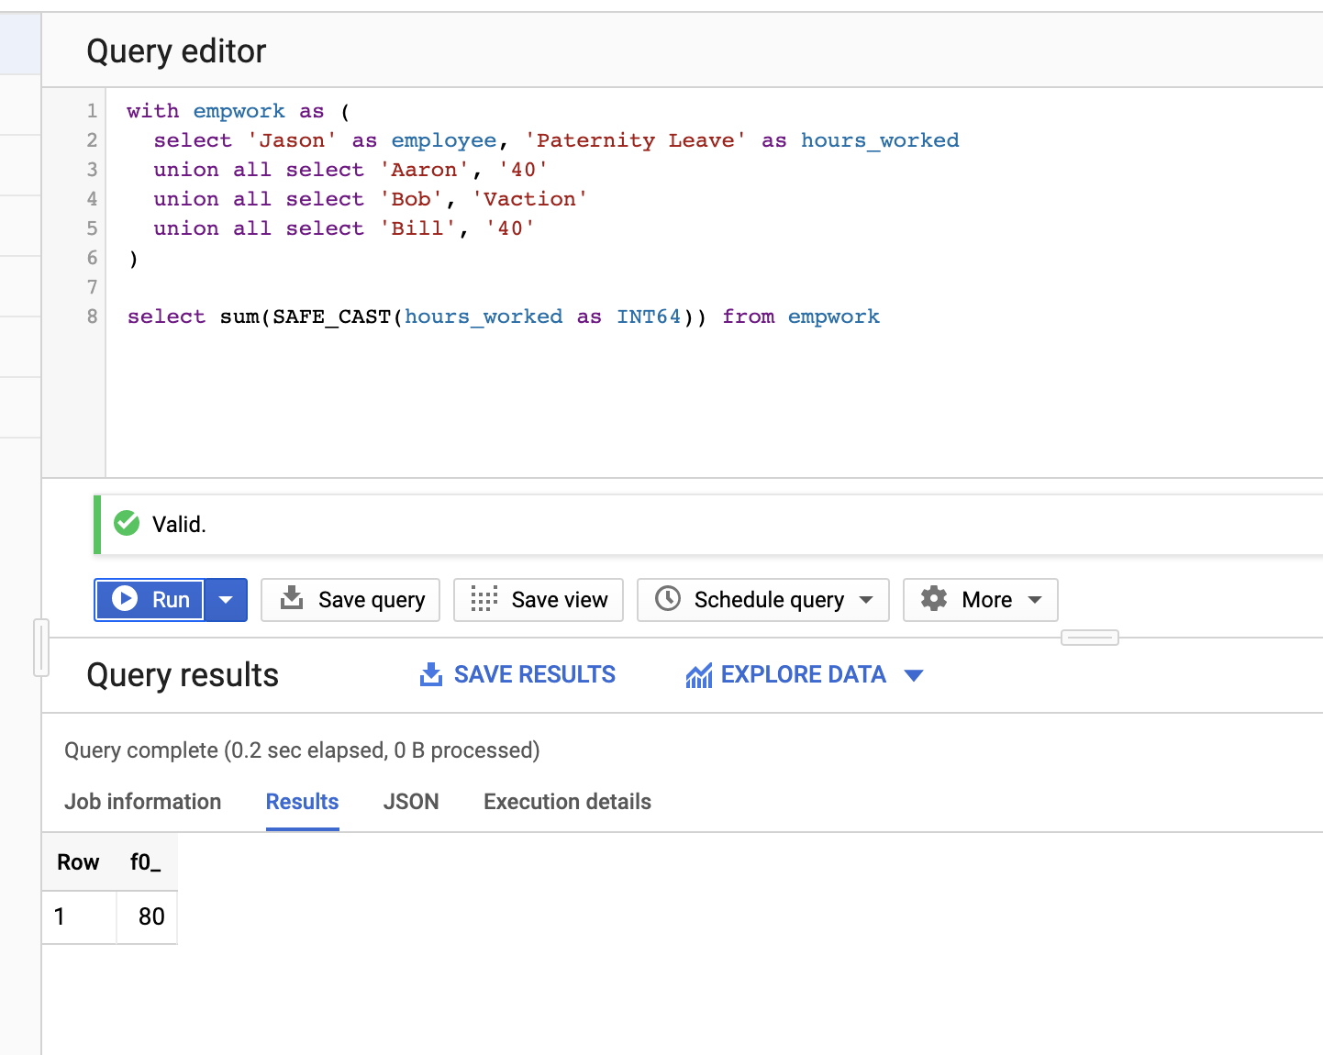Screen dimensions: 1323x1055
Task: Click the Schedule query clock icon
Action: pos(667,599)
